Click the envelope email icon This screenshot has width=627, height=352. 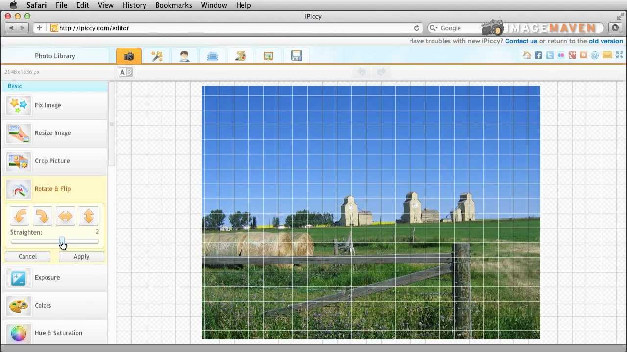(x=607, y=55)
